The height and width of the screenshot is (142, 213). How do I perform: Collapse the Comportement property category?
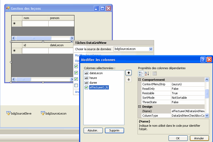[140, 79]
